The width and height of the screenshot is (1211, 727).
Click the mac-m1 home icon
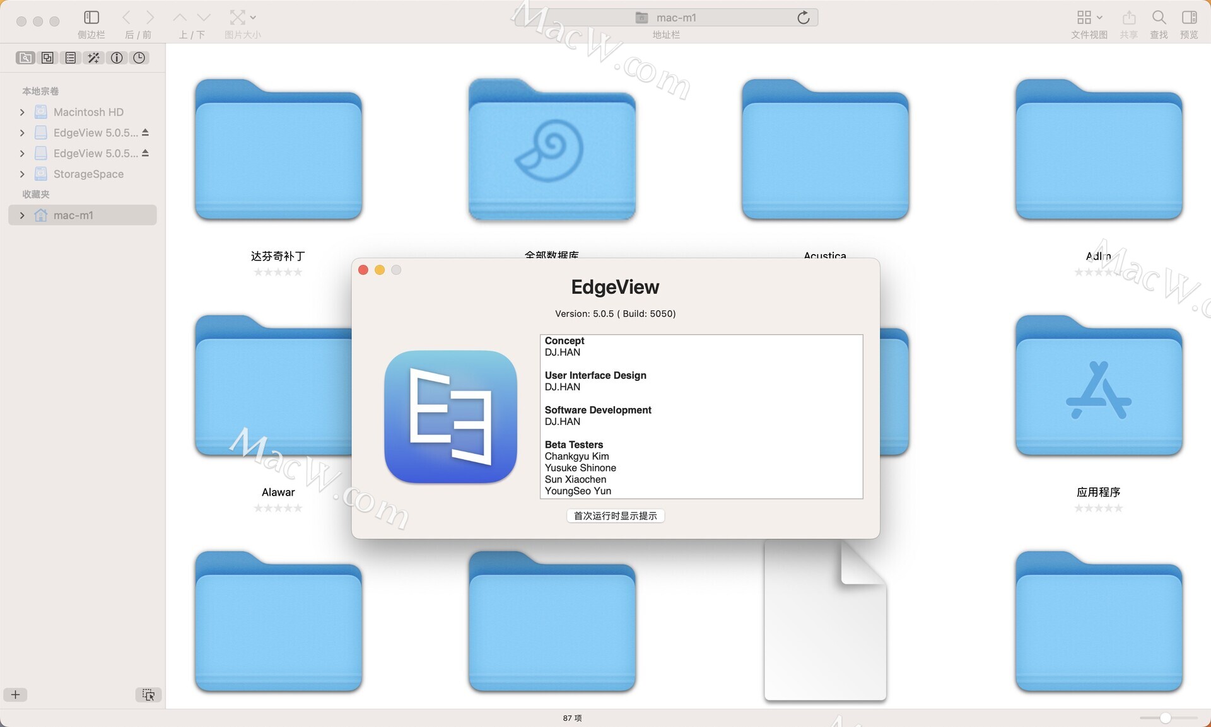[41, 216]
